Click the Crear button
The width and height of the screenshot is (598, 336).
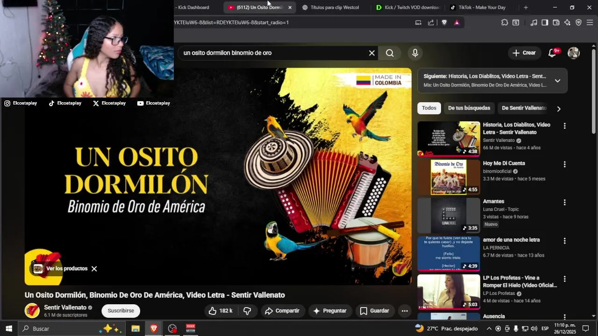524,53
